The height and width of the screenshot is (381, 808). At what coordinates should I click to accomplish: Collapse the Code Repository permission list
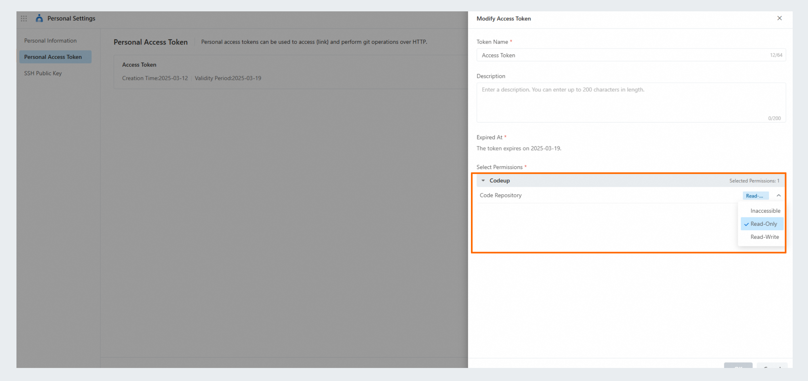(778, 195)
